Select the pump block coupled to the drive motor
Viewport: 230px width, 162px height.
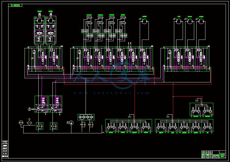41,104
